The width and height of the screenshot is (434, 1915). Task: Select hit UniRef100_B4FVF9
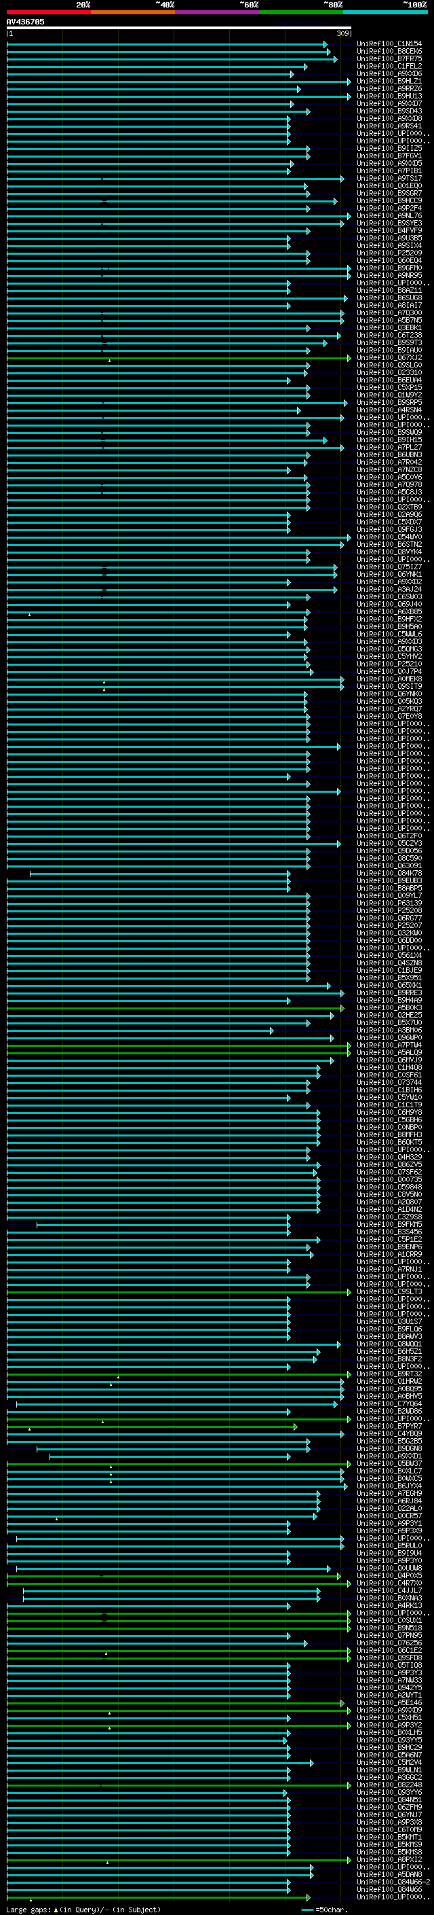click(389, 230)
